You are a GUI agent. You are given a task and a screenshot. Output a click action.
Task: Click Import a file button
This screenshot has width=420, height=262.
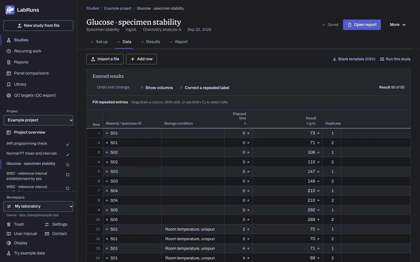coord(105,59)
